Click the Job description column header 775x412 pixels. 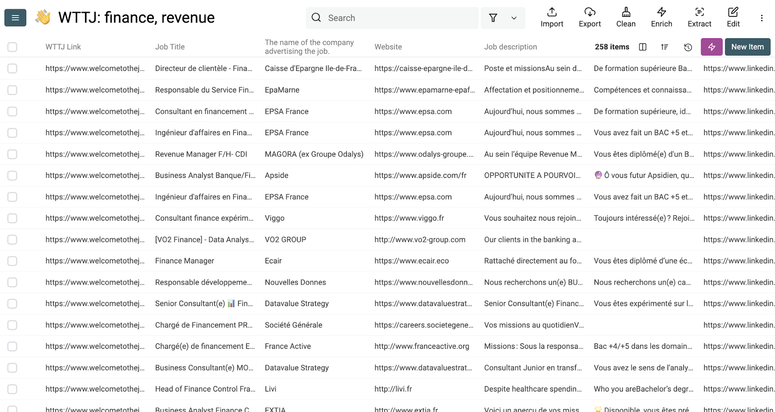point(510,47)
